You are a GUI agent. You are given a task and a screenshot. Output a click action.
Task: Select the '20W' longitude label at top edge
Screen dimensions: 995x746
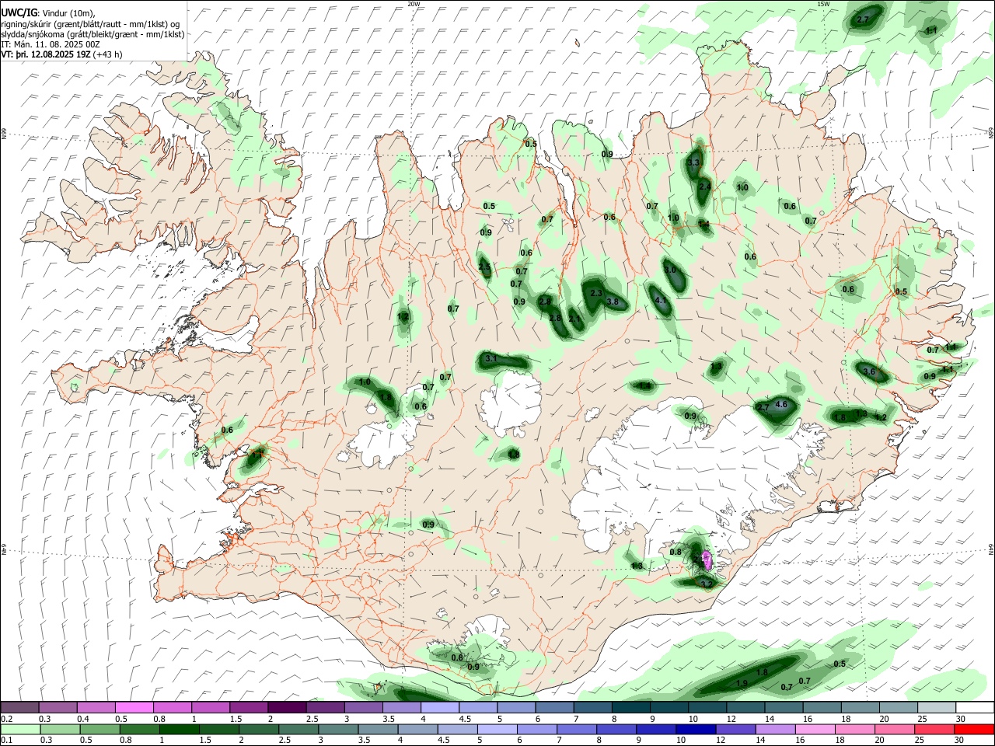pyautogui.click(x=414, y=4)
